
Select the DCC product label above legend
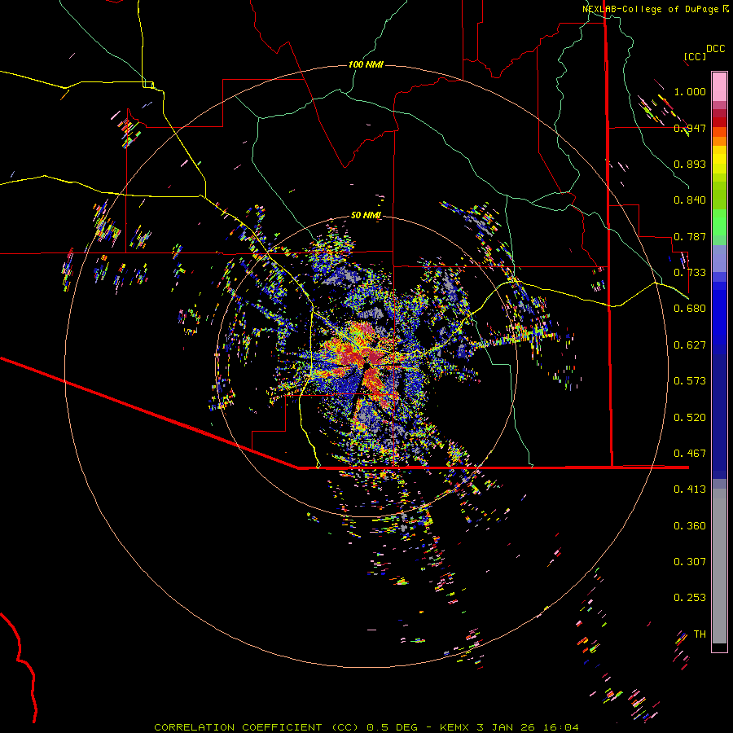coord(716,49)
